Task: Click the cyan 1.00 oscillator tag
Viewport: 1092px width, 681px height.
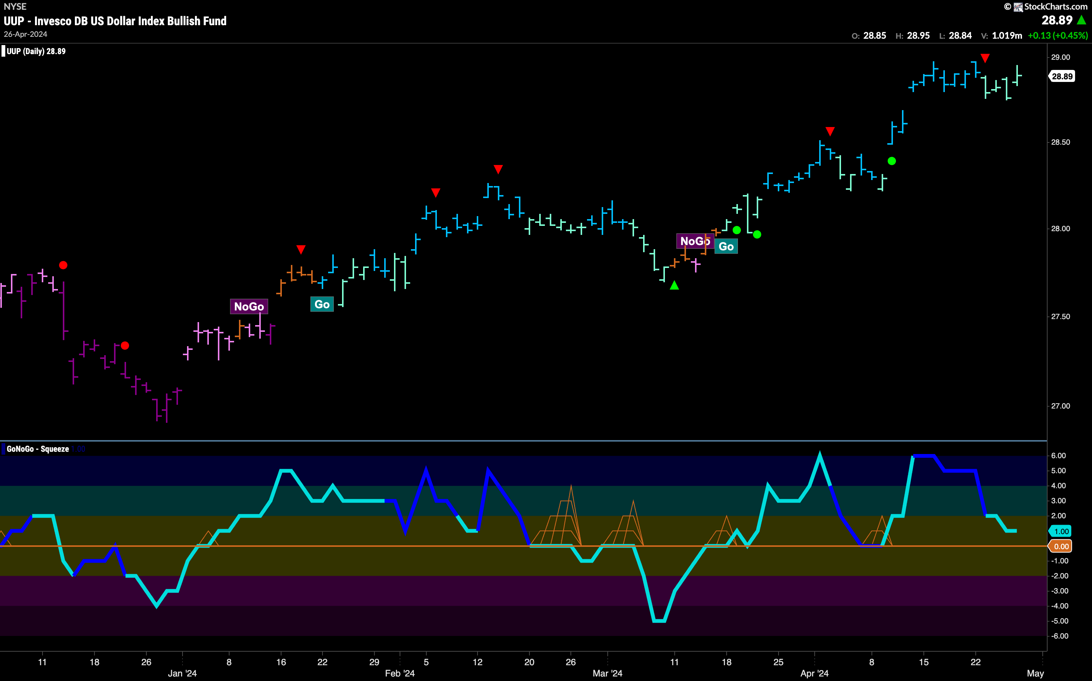Action: pyautogui.click(x=1060, y=531)
